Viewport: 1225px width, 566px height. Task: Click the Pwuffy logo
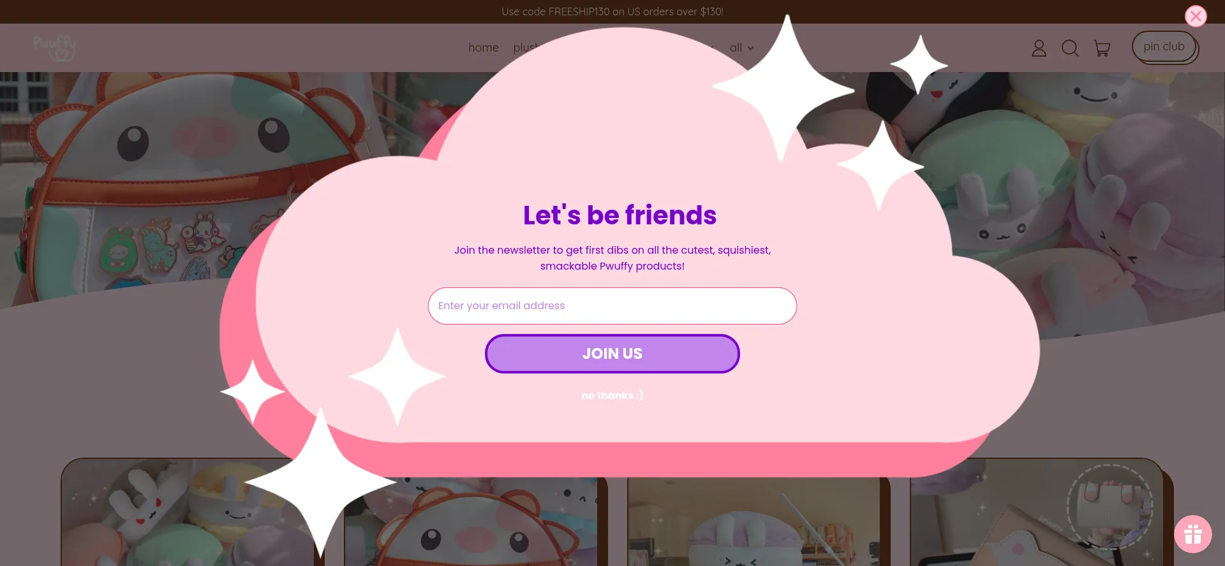(x=55, y=48)
